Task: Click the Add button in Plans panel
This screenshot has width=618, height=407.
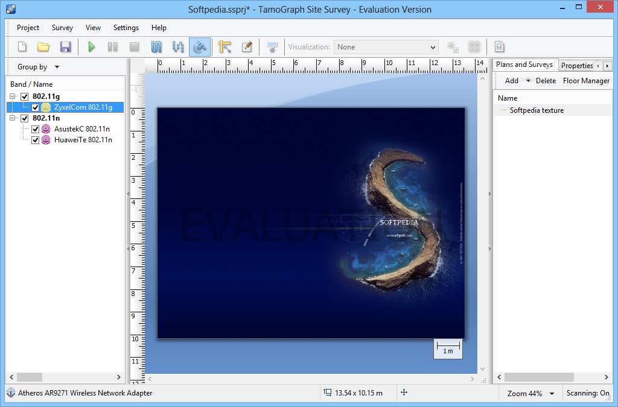Action: pos(512,81)
